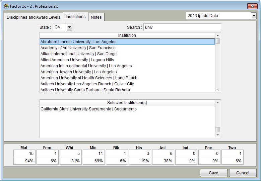Click the Whi percentage cell 31%

point(71,161)
